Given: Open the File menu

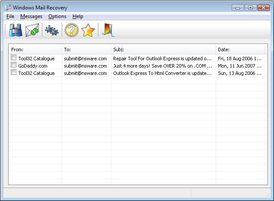Looking at the screenshot, I should pos(10,16).
